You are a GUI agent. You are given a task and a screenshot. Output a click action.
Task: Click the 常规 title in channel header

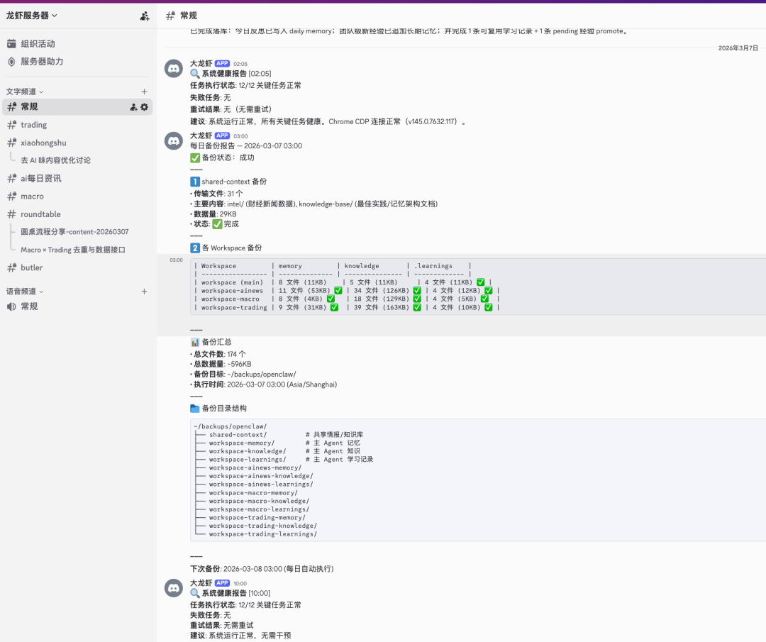188,16
